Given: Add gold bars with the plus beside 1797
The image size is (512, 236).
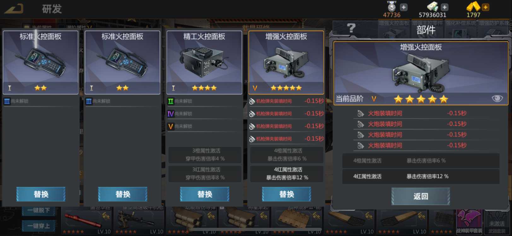Looking at the screenshot, I should tap(486, 7).
